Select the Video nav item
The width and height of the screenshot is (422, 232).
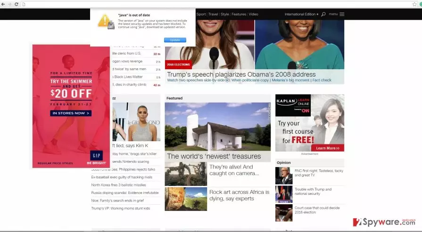tap(253, 14)
